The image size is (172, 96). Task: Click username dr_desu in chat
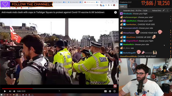(x=126, y=48)
